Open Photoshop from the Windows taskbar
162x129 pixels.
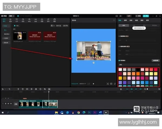89,112
